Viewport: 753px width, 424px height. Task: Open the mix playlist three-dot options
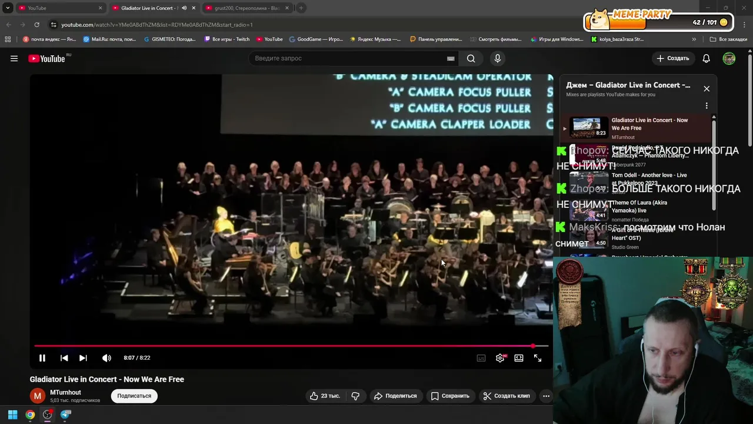[x=707, y=106]
